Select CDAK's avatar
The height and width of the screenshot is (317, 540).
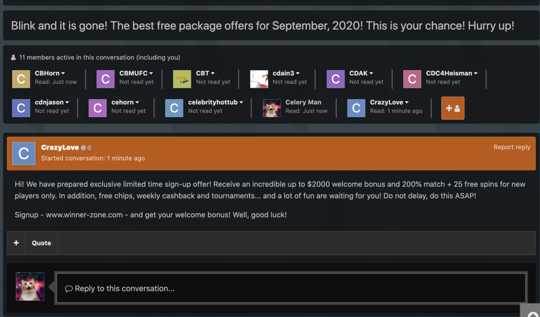335,78
